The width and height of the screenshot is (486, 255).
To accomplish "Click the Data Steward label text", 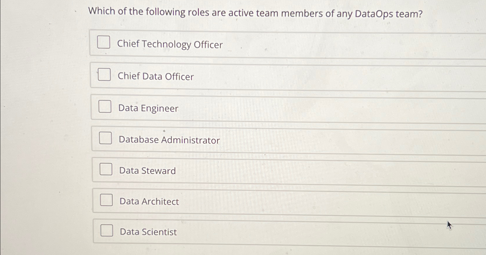I will pos(147,171).
